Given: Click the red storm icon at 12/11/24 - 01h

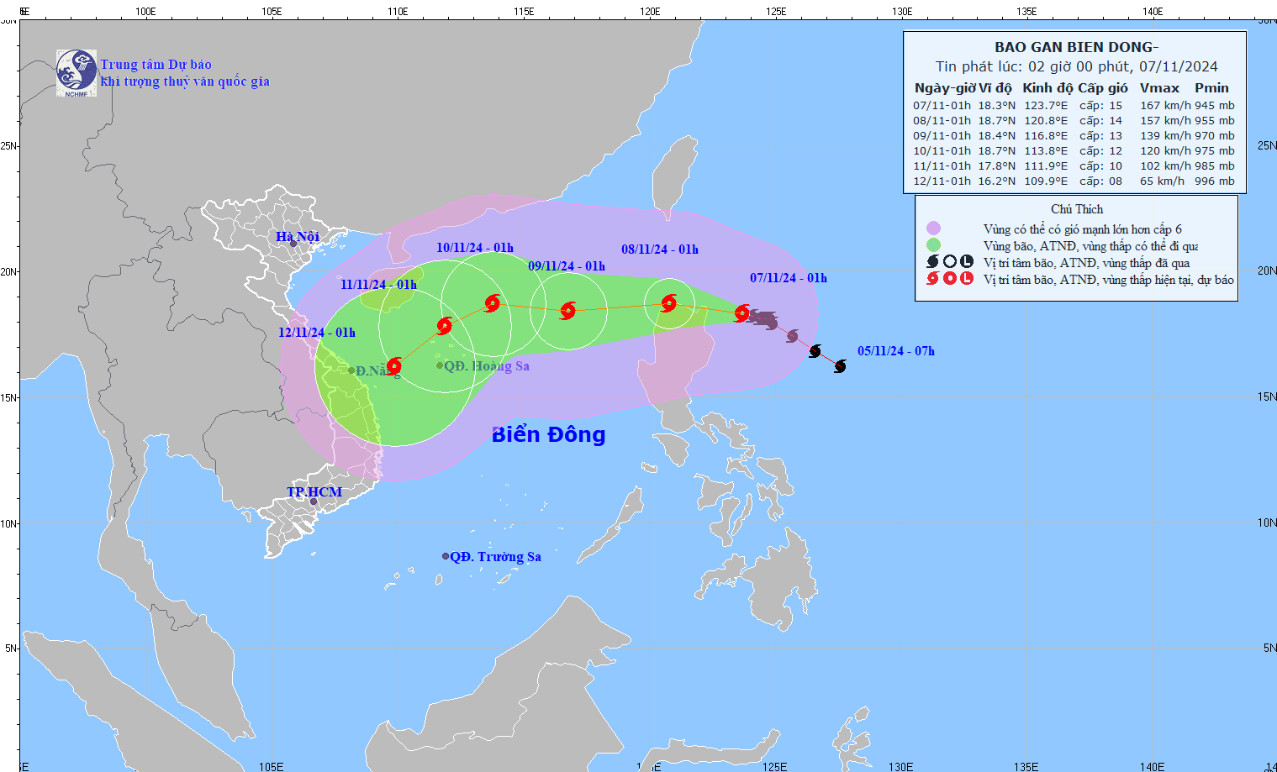Looking at the screenshot, I should coord(393,366).
